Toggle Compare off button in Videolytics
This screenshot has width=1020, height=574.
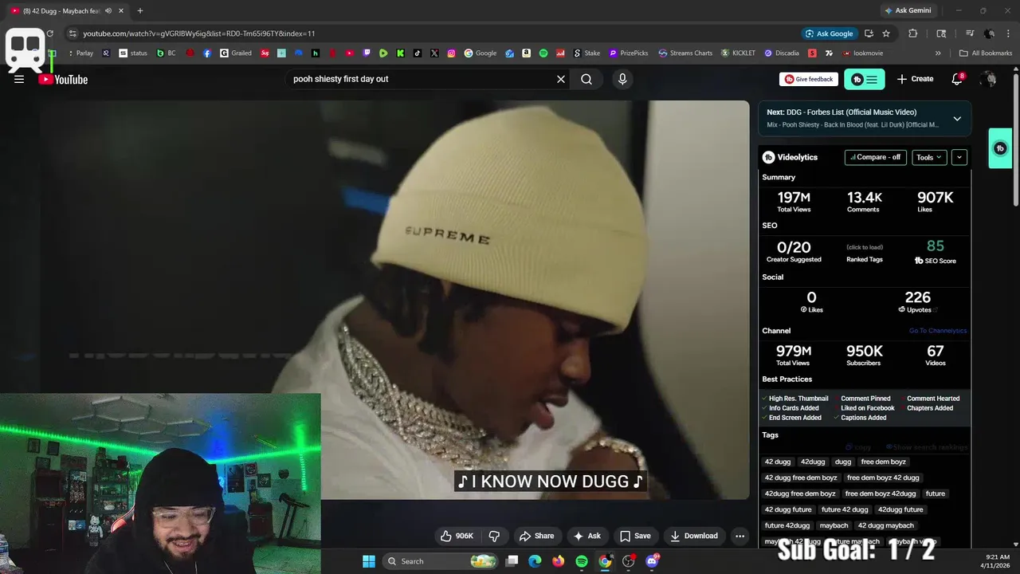875,157
